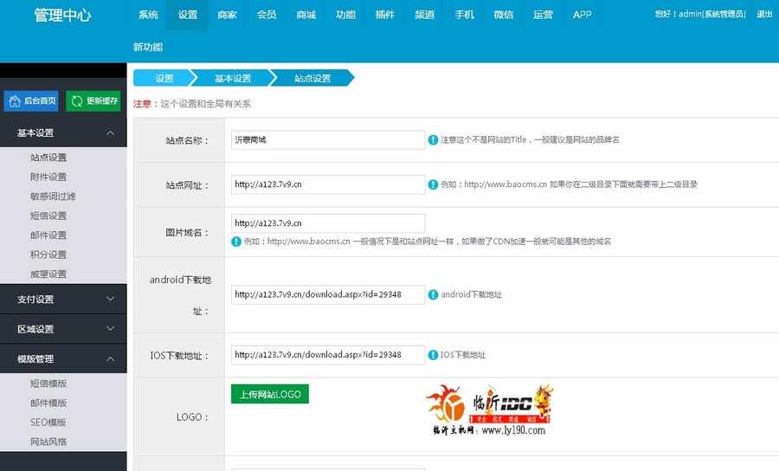The height and width of the screenshot is (471, 779).
Task: Focus the android下载地址 input field
Action: (328, 294)
